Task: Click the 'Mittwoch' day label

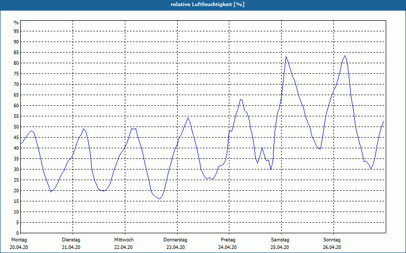Action: [x=124, y=240]
